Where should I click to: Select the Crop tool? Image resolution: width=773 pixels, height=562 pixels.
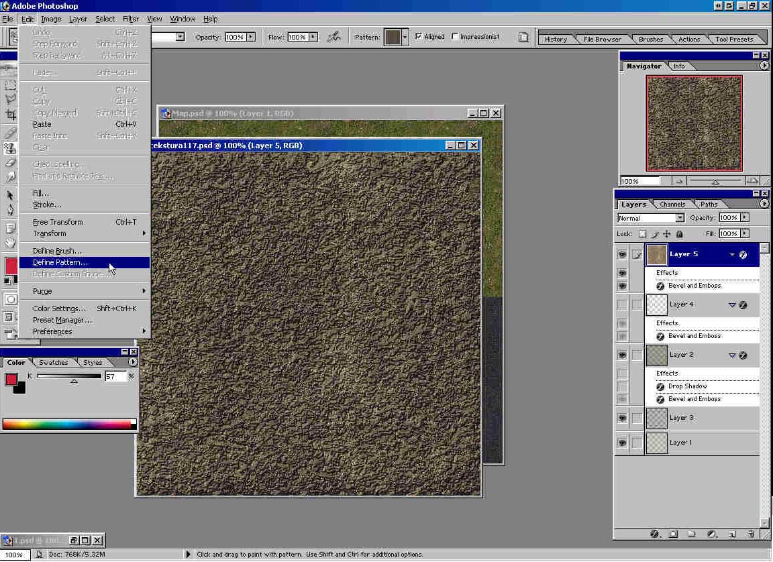pyautogui.click(x=10, y=115)
